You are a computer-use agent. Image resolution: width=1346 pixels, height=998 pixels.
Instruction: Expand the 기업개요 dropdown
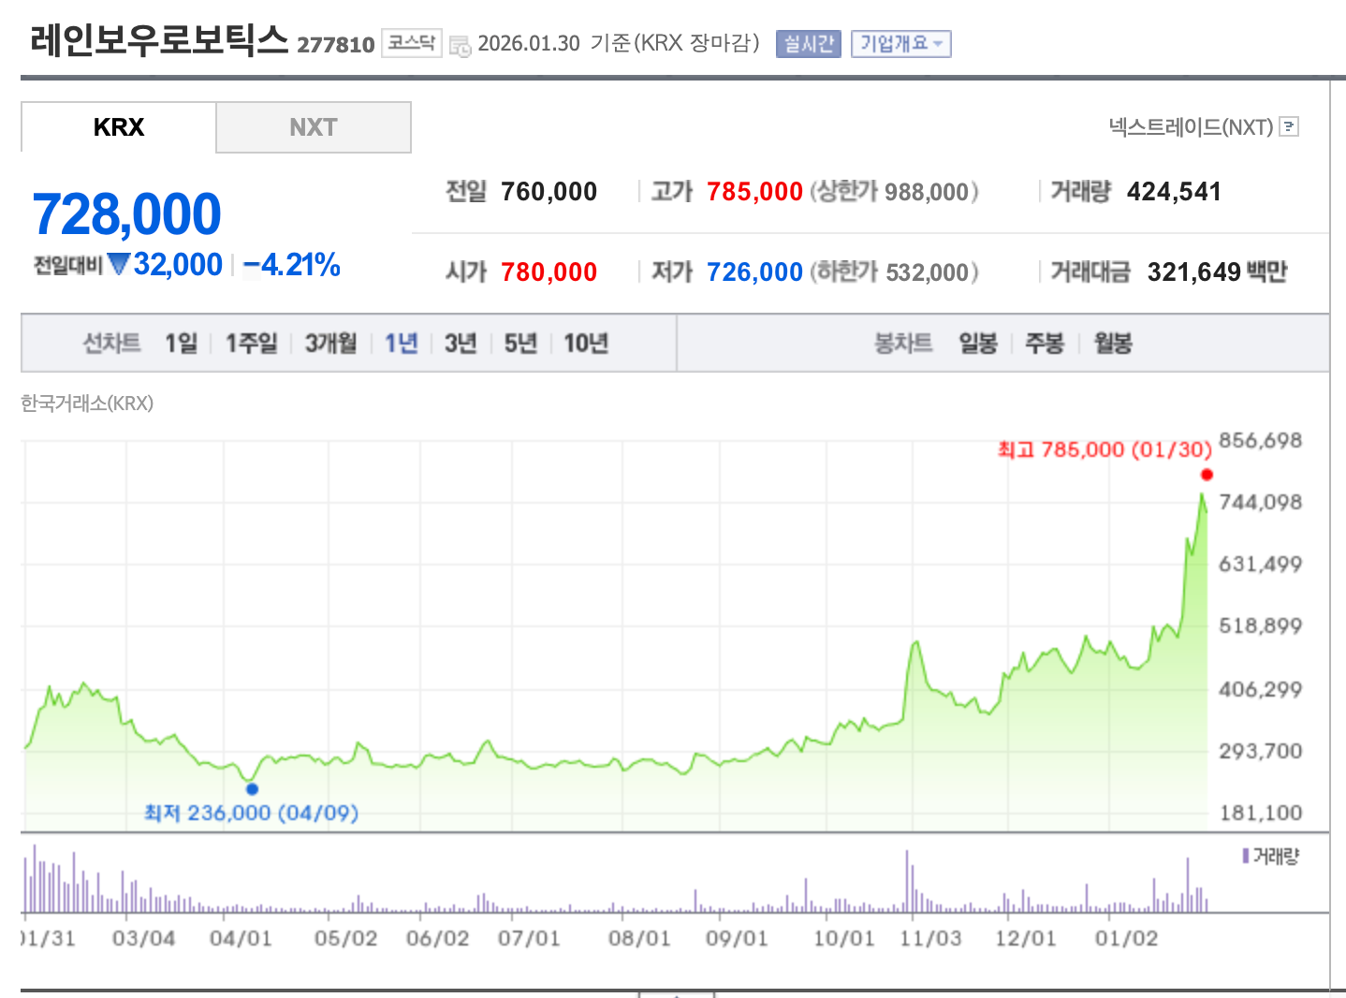tap(900, 44)
